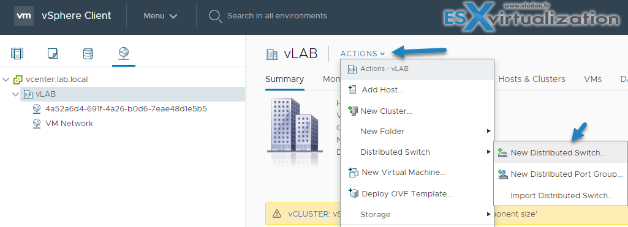Open the Distributed Switch menu entry
The image size is (628, 227).
coord(417,152)
